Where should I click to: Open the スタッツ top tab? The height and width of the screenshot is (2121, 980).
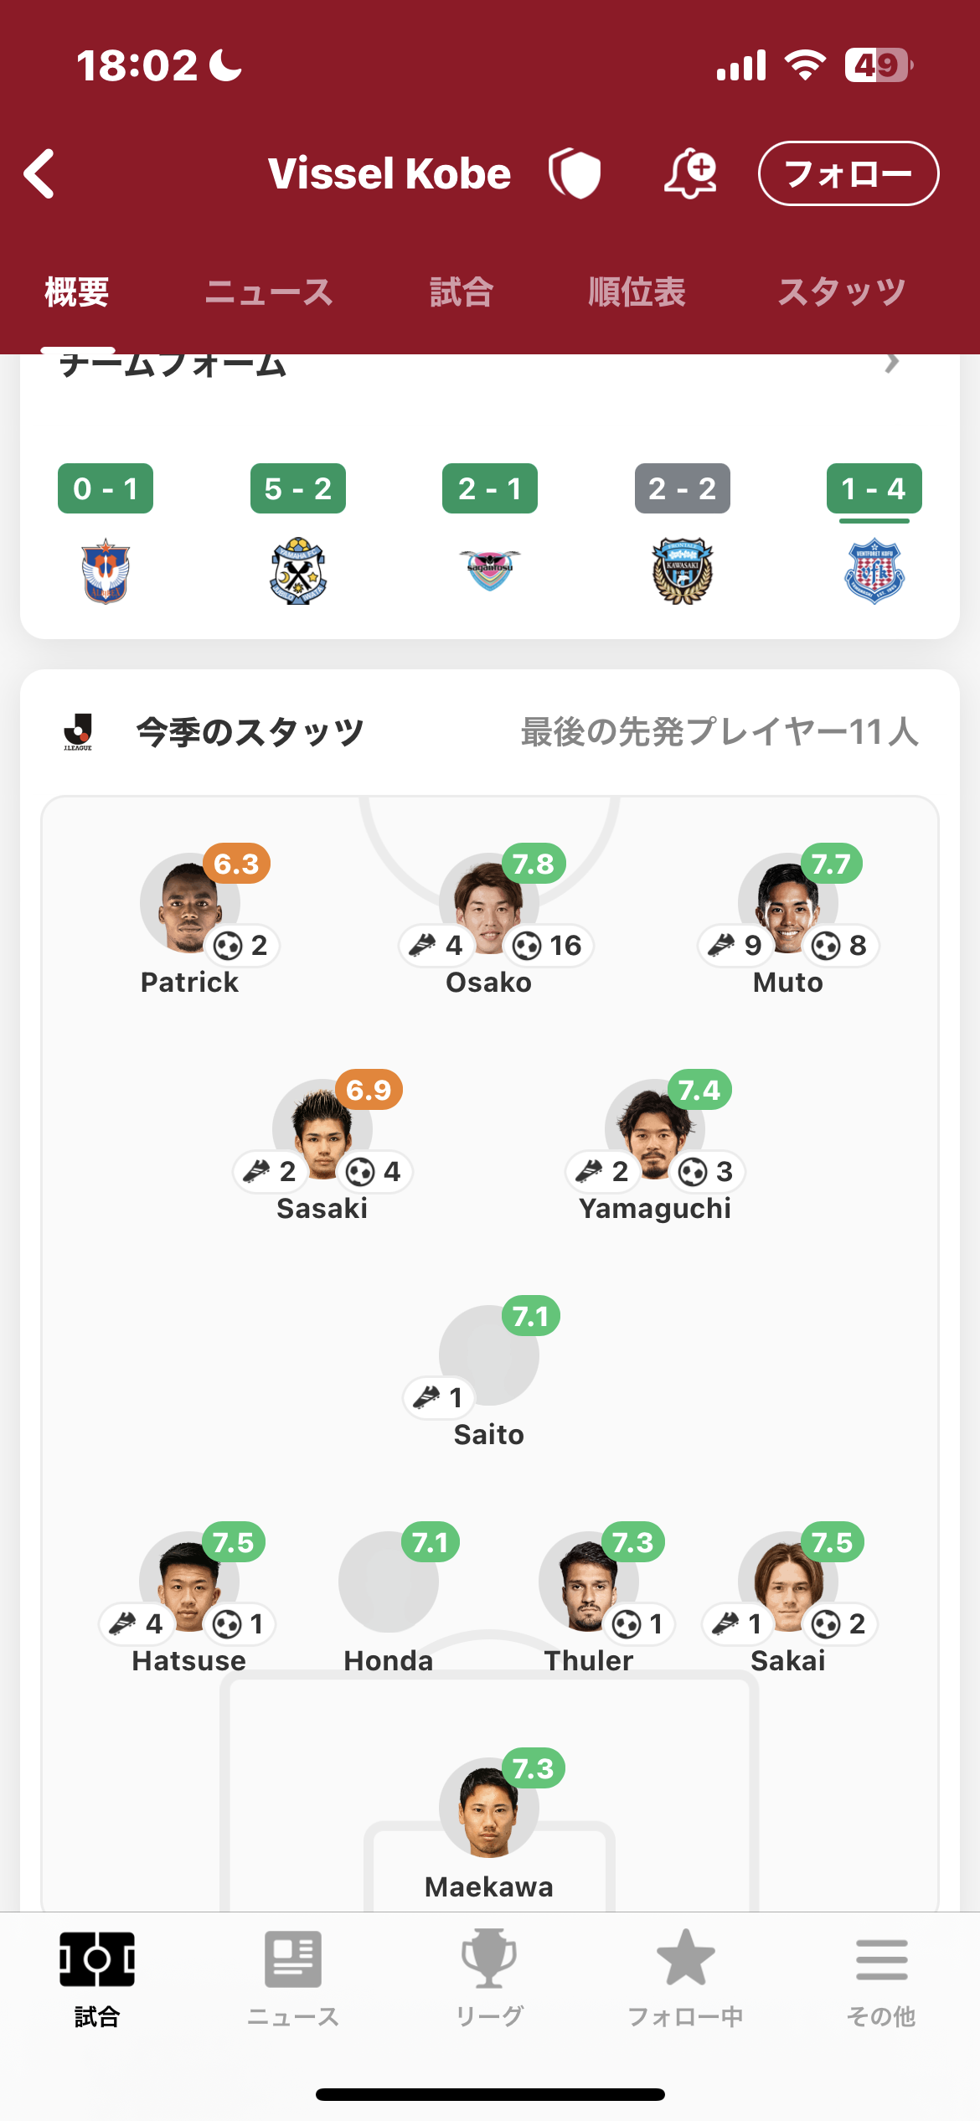click(x=841, y=292)
